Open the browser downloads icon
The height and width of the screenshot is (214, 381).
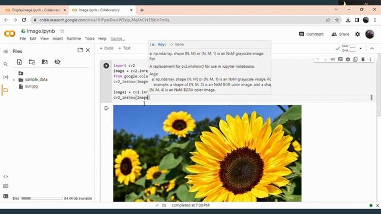pos(348,20)
